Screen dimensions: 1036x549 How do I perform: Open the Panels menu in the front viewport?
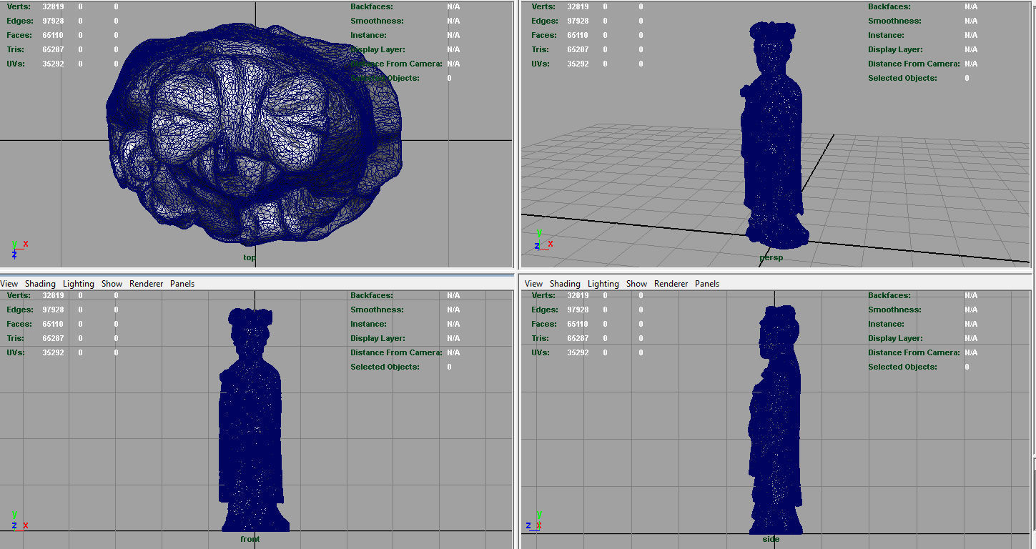[x=182, y=284]
